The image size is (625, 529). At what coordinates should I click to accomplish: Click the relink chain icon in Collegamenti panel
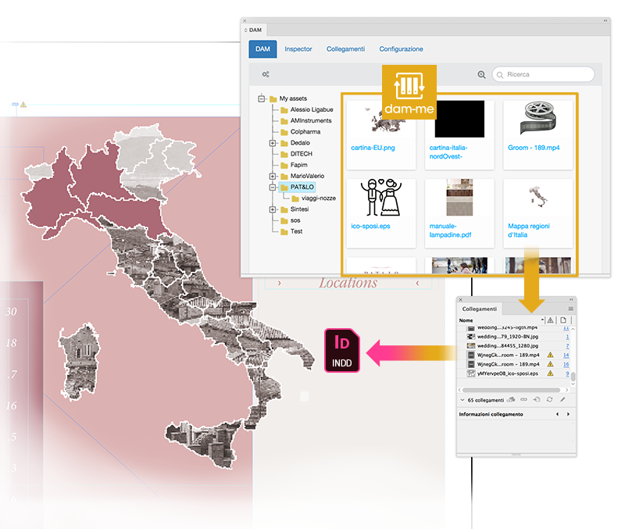point(523,400)
